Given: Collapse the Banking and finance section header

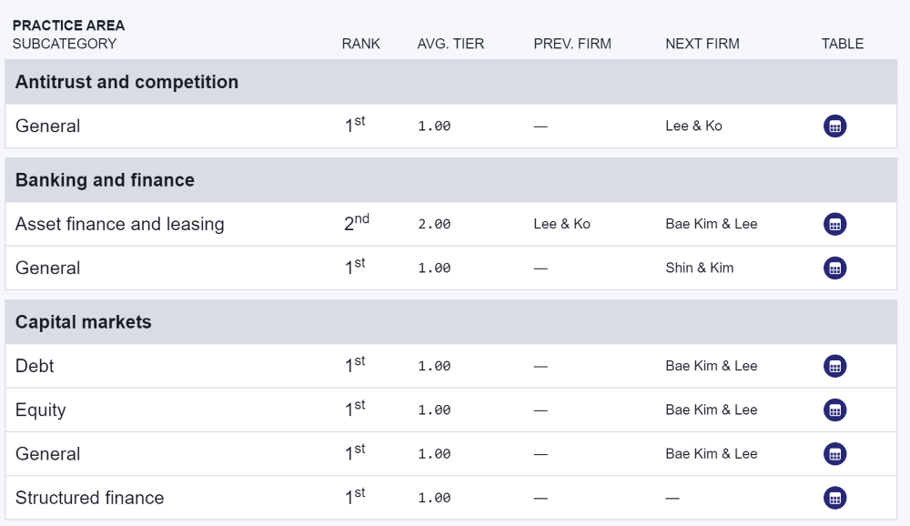Looking at the screenshot, I should coord(451,180).
